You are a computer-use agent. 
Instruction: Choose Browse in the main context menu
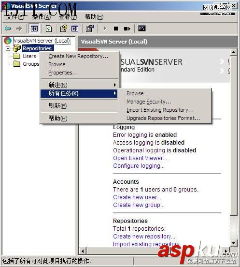[x=79, y=64]
